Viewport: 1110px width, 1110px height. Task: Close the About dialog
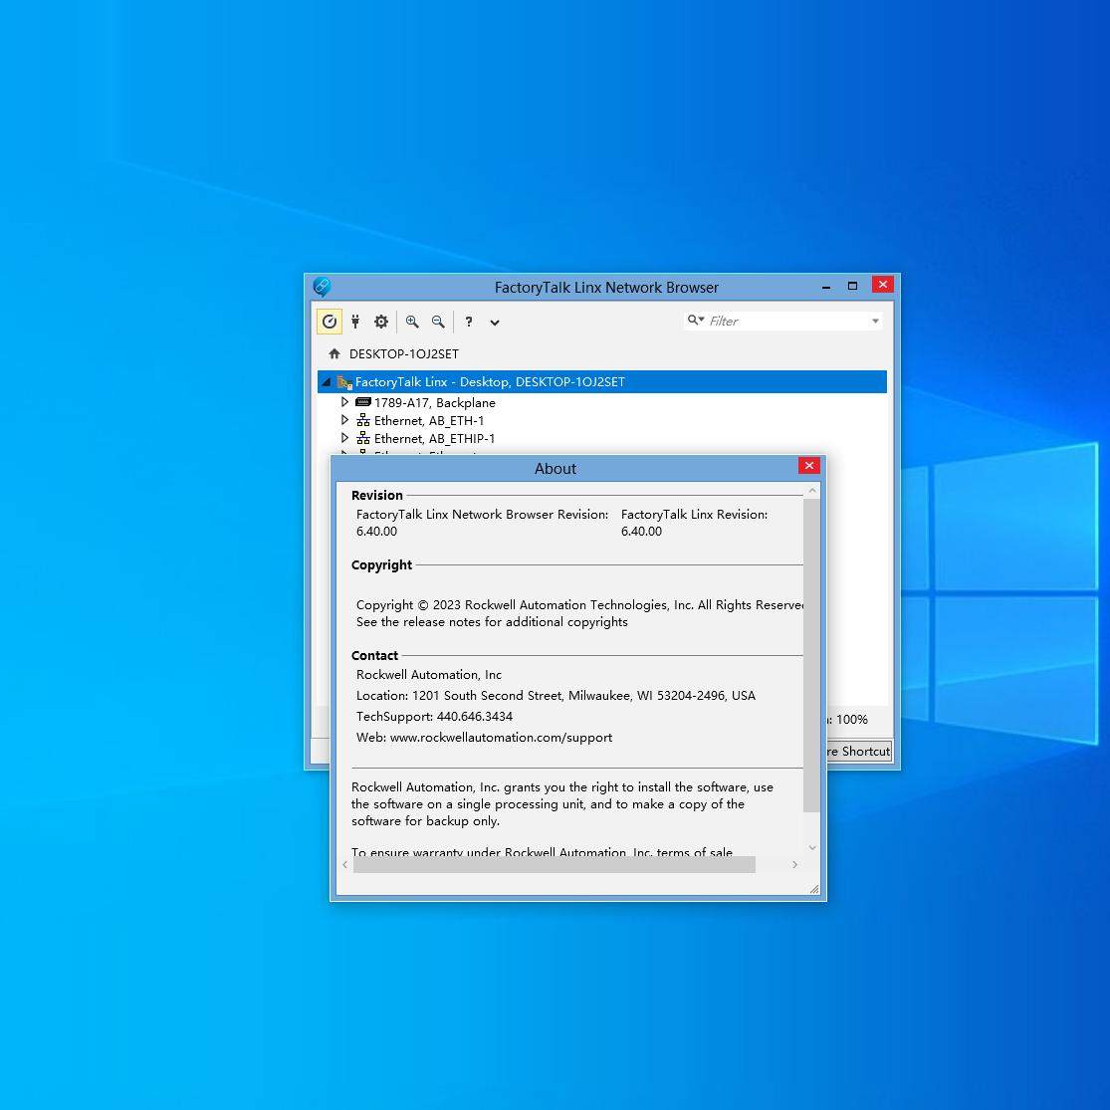click(x=809, y=465)
